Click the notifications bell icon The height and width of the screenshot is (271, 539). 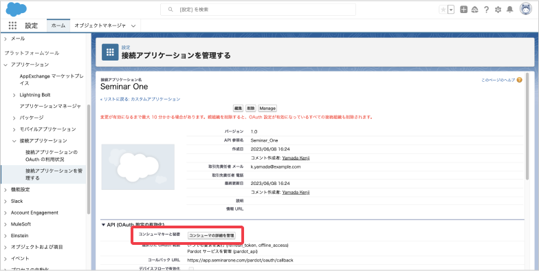pos(510,10)
